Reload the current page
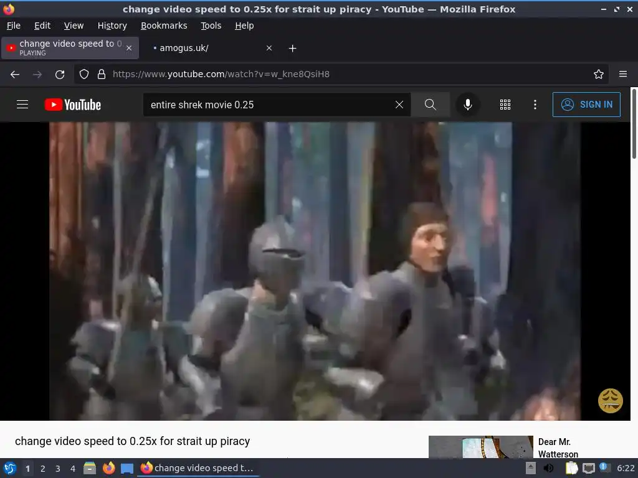The height and width of the screenshot is (478, 638). [x=60, y=75]
